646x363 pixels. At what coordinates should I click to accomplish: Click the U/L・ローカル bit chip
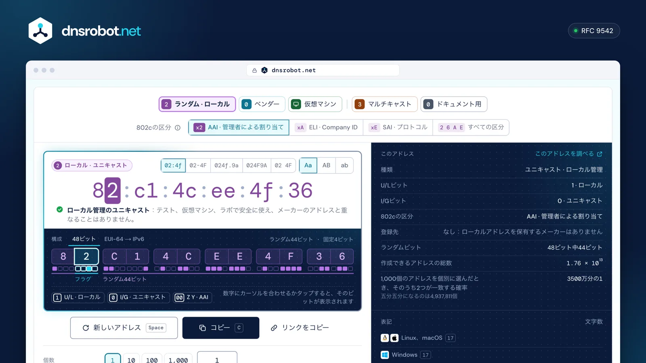[x=78, y=297]
